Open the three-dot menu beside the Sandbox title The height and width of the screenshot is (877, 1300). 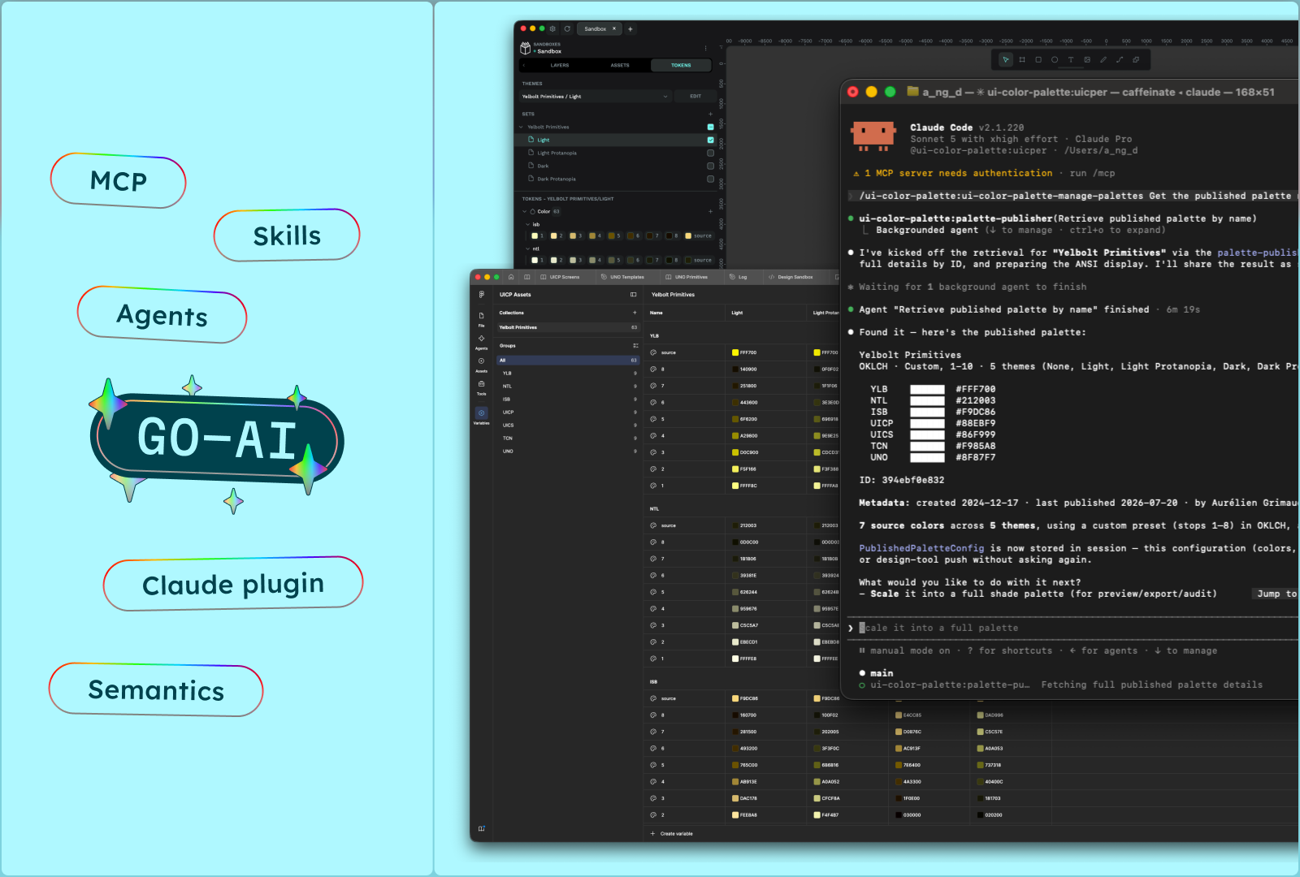point(705,48)
